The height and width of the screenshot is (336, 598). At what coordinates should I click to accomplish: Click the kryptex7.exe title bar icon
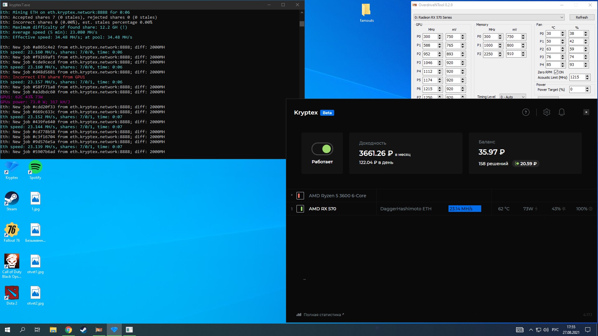tap(5, 5)
